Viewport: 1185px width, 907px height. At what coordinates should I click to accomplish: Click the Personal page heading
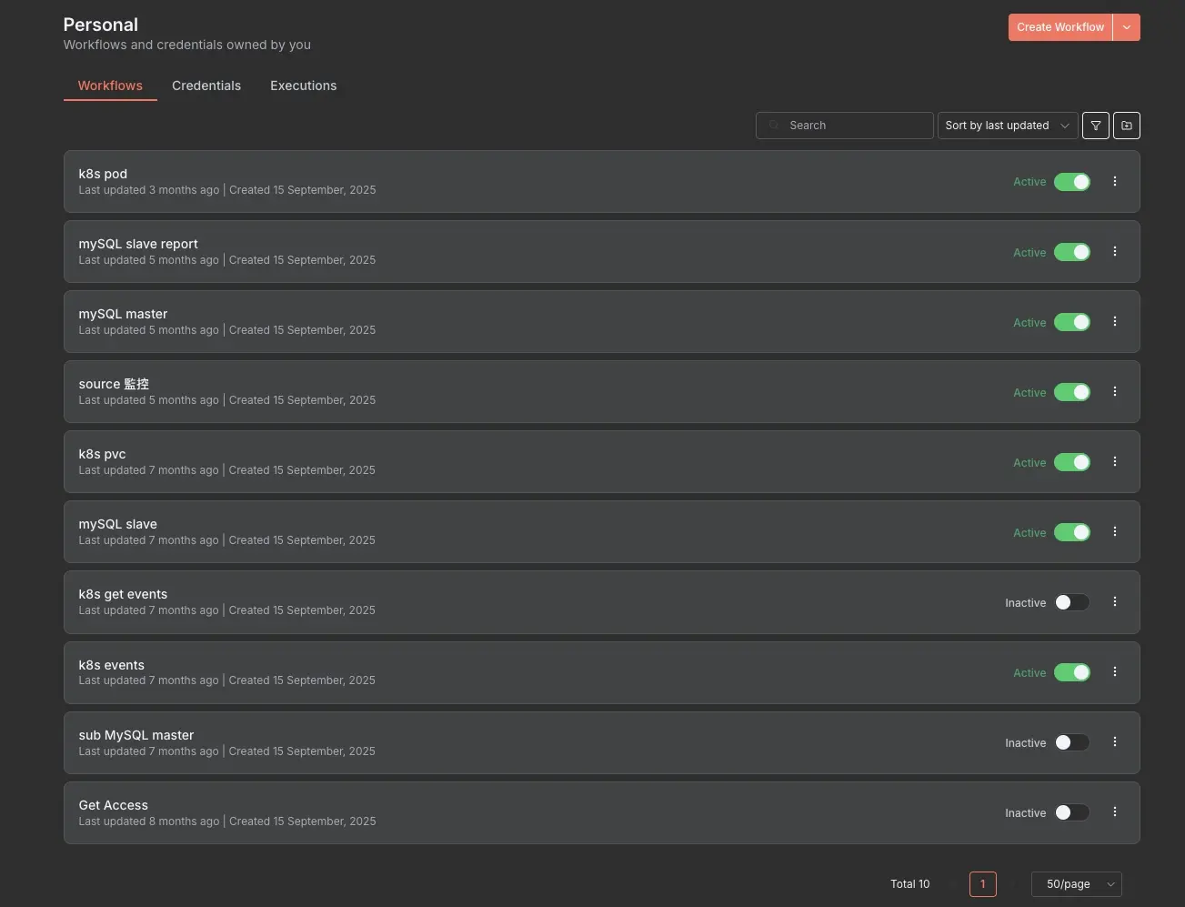[x=101, y=25]
